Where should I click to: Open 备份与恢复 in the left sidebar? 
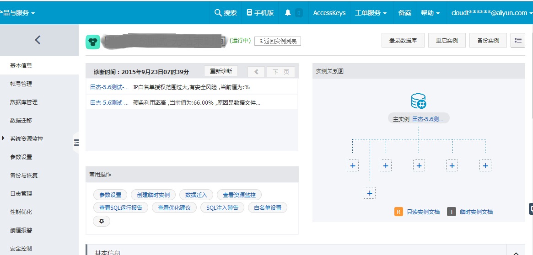click(x=24, y=175)
